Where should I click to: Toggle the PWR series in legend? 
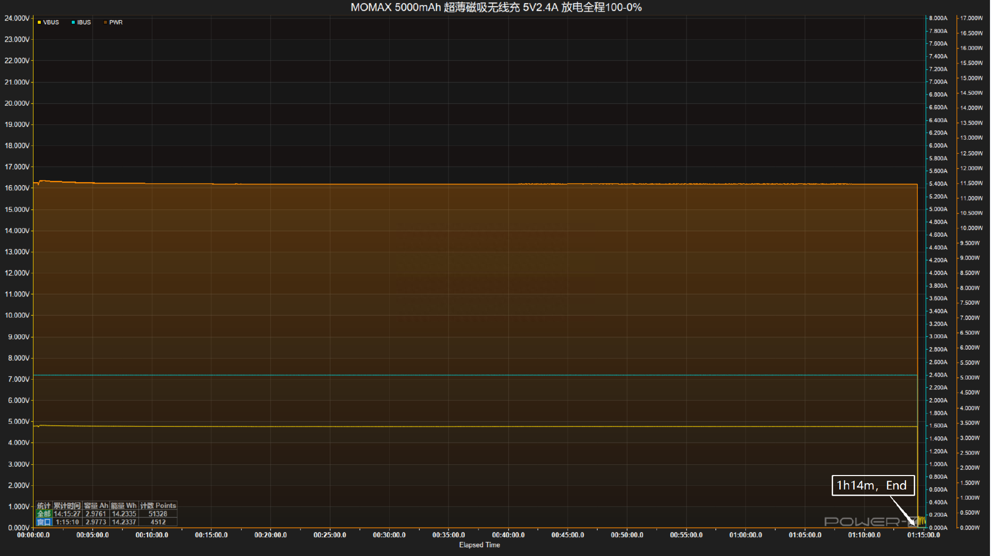point(113,23)
